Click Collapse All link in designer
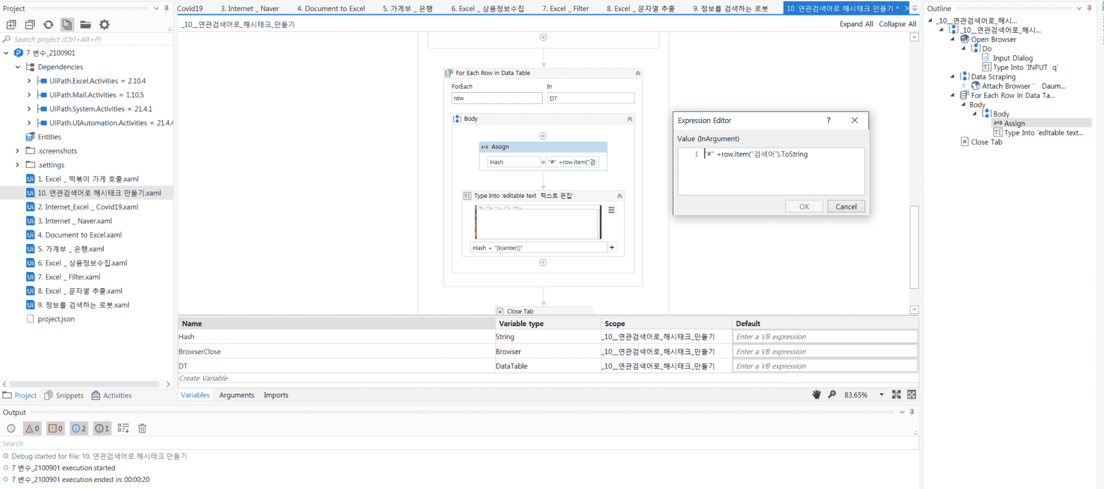1104x489 pixels. [x=897, y=24]
